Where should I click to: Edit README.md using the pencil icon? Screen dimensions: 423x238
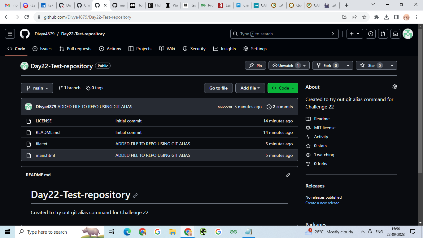[x=288, y=175]
